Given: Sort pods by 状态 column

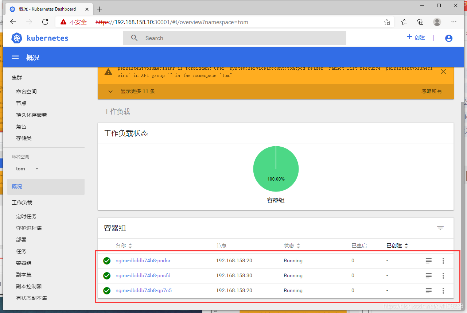Looking at the screenshot, I should click(292, 246).
